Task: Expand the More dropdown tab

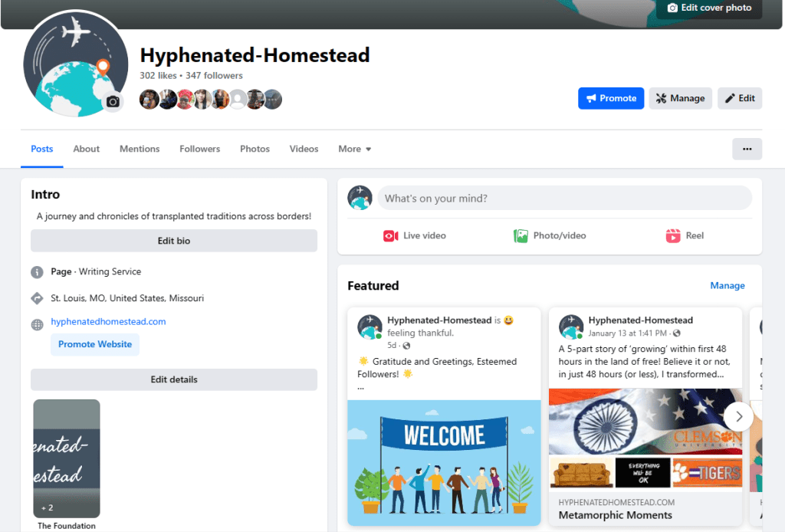Action: coord(354,149)
